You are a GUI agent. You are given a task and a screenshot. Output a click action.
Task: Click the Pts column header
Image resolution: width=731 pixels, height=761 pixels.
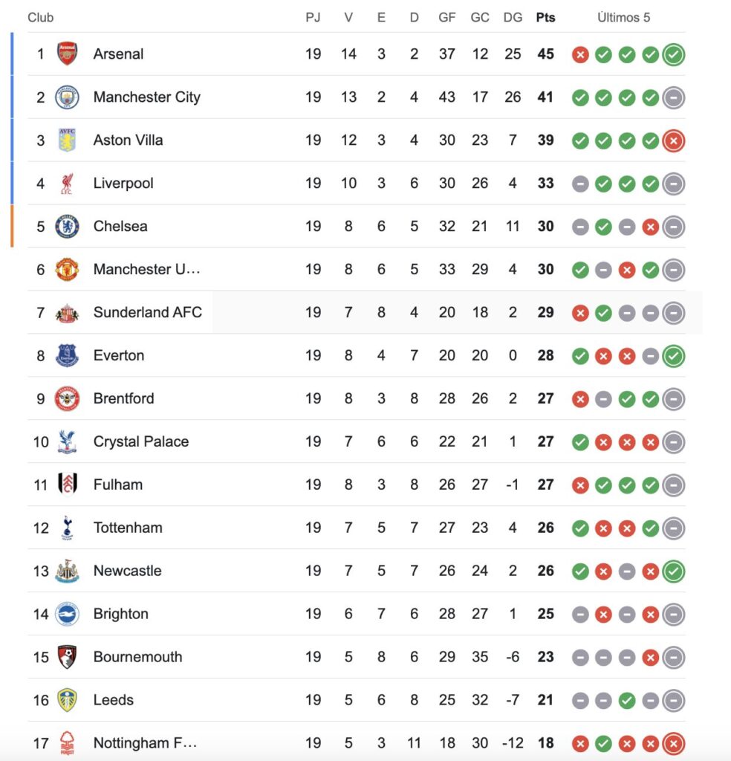click(x=545, y=17)
